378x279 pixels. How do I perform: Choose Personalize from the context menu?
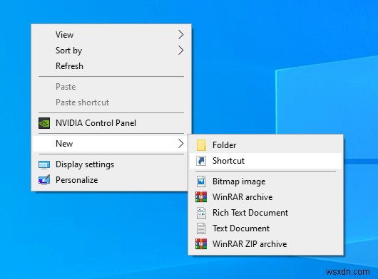(111, 180)
